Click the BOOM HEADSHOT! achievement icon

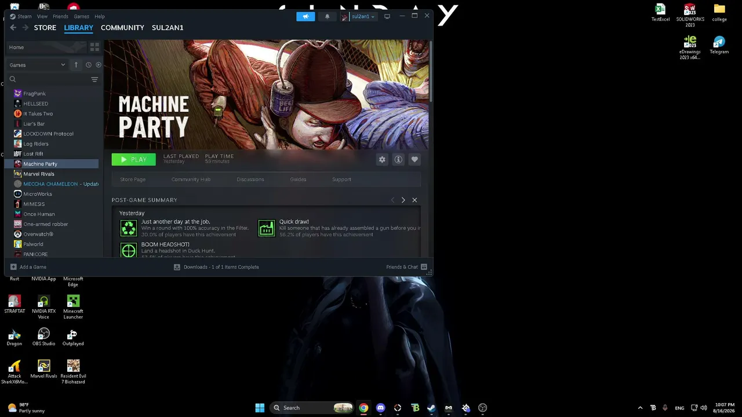[x=129, y=250]
